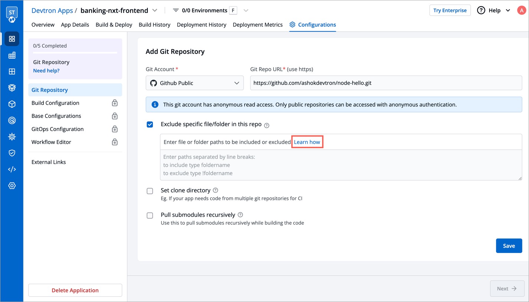This screenshot has width=529, height=302.
Task: Enable the Set clone directory checkbox
Action: click(150, 191)
